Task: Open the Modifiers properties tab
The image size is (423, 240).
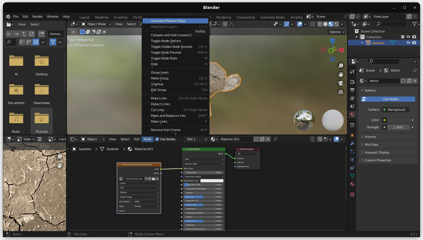Action: click(352, 143)
